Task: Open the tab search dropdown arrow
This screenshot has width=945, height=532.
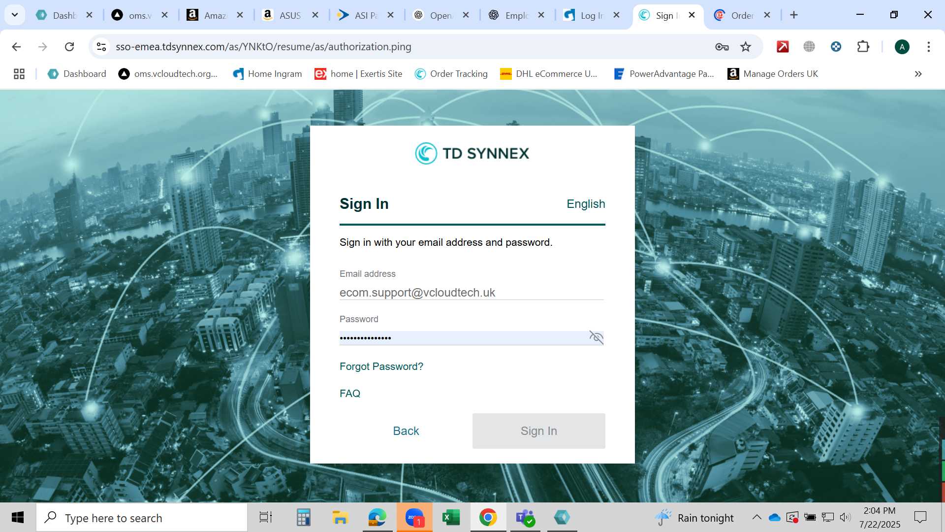Action: pos(15,15)
